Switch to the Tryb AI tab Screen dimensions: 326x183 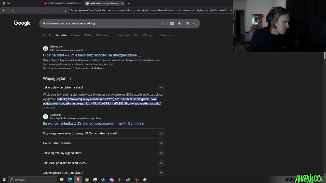[47, 35]
